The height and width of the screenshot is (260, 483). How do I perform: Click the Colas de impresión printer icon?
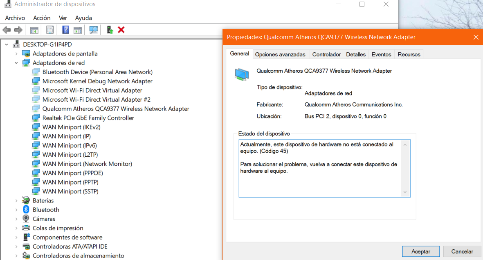click(x=26, y=228)
